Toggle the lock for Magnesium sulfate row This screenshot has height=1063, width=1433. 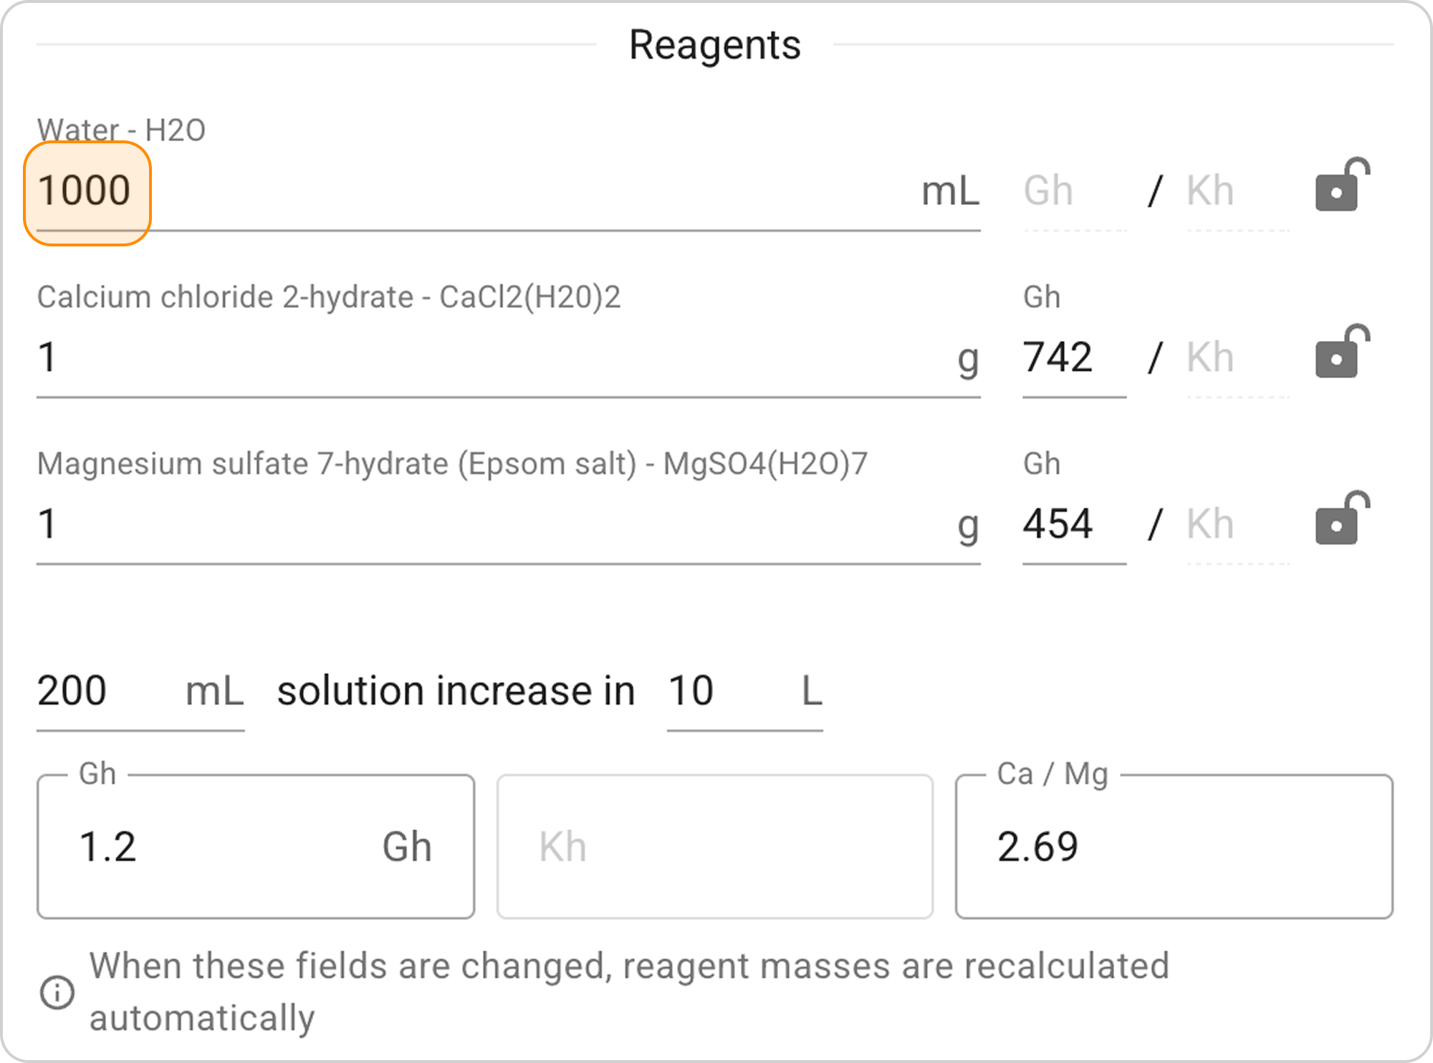(1341, 520)
